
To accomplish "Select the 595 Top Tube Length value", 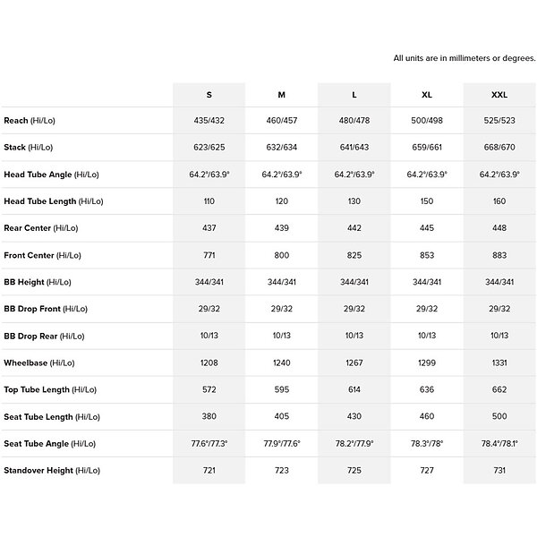I will pyautogui.click(x=281, y=389).
